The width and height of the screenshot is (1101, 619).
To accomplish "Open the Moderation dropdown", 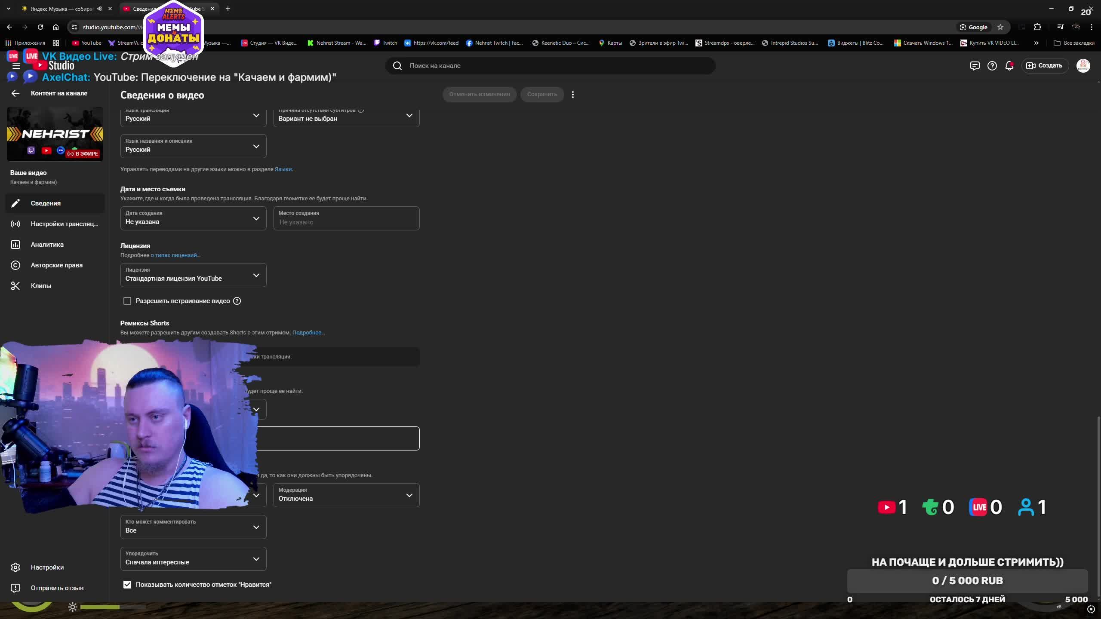I will 346,495.
